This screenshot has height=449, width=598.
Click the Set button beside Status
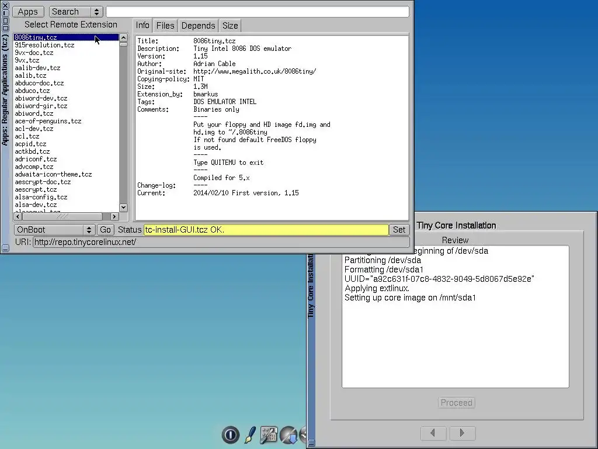tap(399, 229)
